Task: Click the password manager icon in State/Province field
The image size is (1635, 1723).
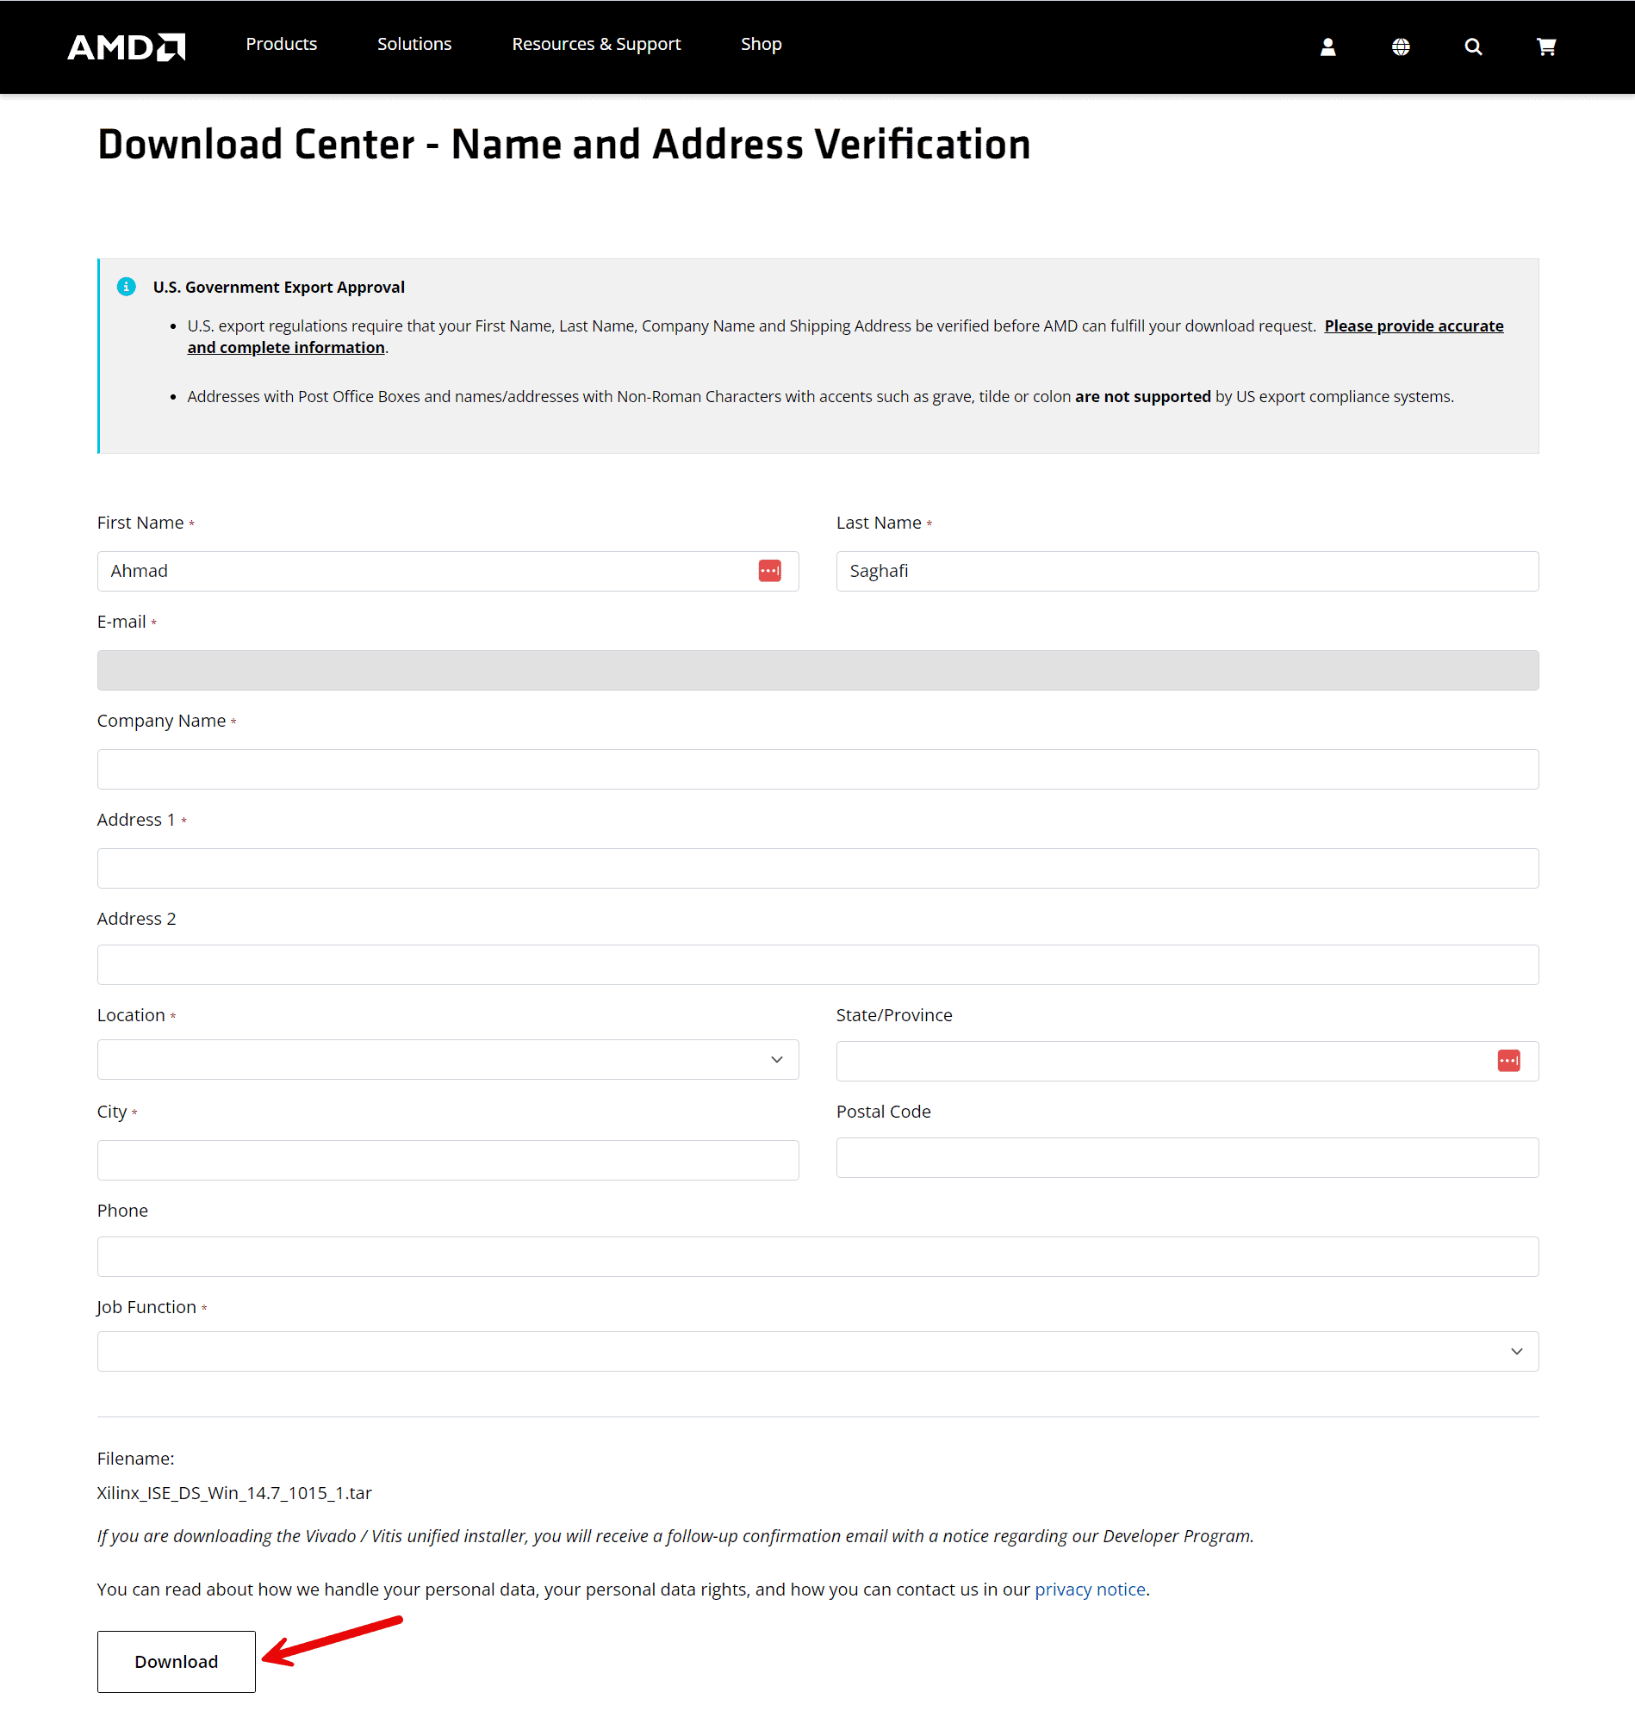Action: tap(1509, 1060)
